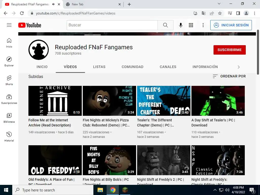The height and width of the screenshot is (195, 260).
Task: Go back with the browser back arrow
Action: point(6,13)
